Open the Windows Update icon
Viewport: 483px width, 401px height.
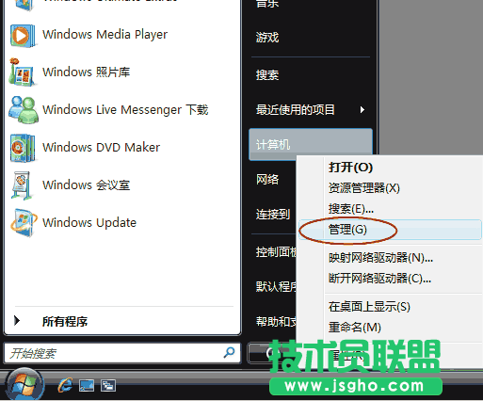pyautogui.click(x=24, y=222)
